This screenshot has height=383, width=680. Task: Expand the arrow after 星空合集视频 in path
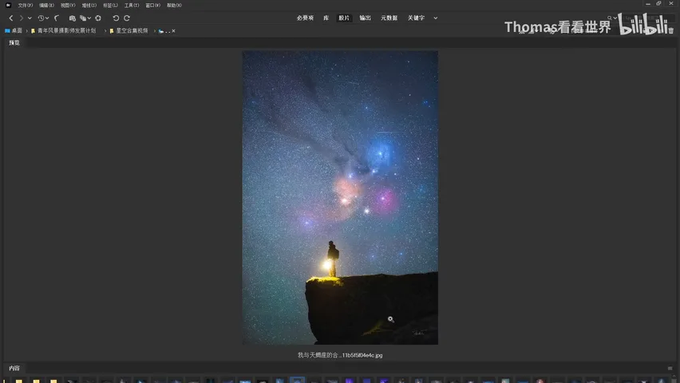[x=154, y=31]
